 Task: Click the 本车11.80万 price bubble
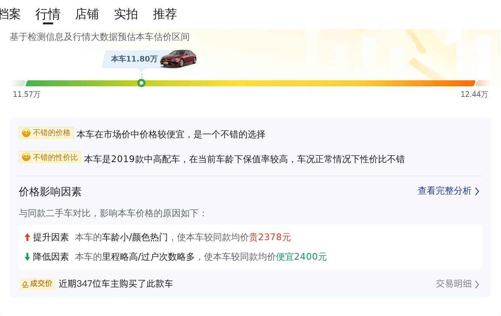(134, 59)
